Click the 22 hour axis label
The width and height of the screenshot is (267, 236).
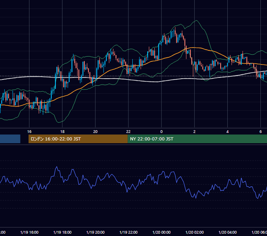pos(128,132)
